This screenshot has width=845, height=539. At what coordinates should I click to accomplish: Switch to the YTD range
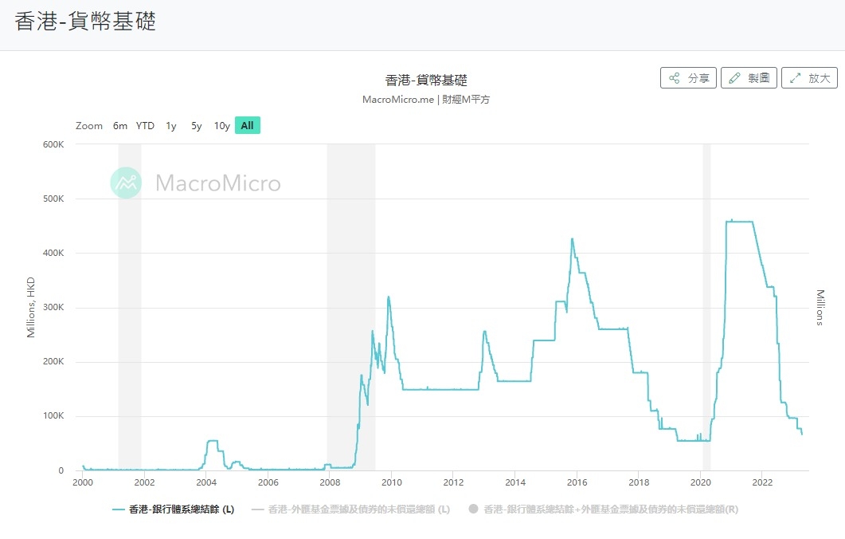pos(144,125)
